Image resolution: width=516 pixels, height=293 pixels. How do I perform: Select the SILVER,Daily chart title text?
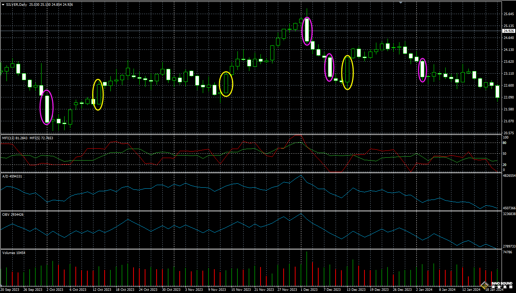point(17,5)
